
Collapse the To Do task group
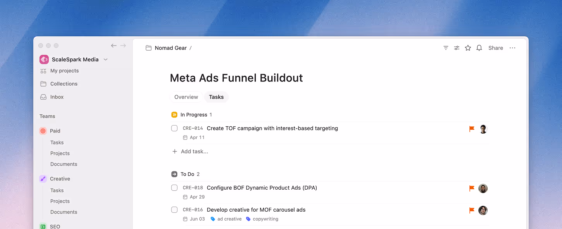[x=174, y=174]
